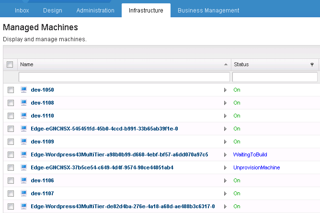Image resolution: width=320 pixels, height=213 pixels.
Task: Check the box for dev-1050
Action: pos(11,90)
